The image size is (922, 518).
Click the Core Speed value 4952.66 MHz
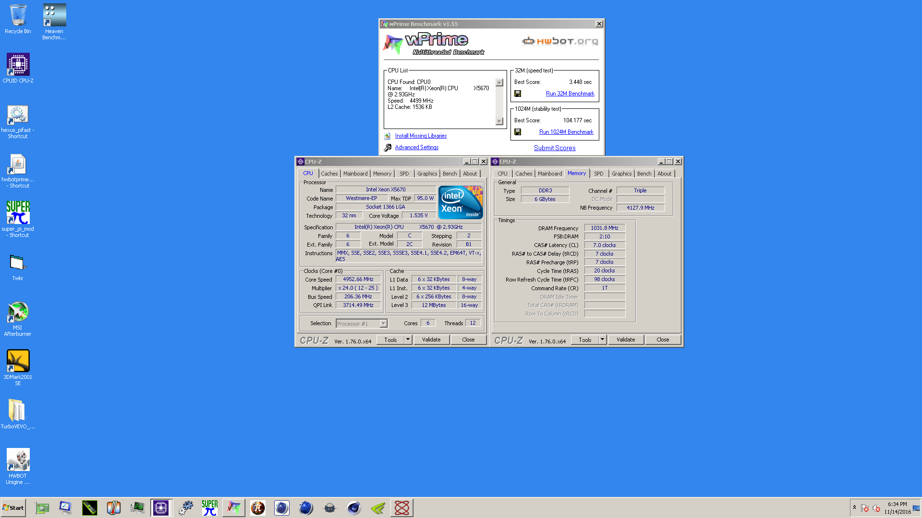358,279
